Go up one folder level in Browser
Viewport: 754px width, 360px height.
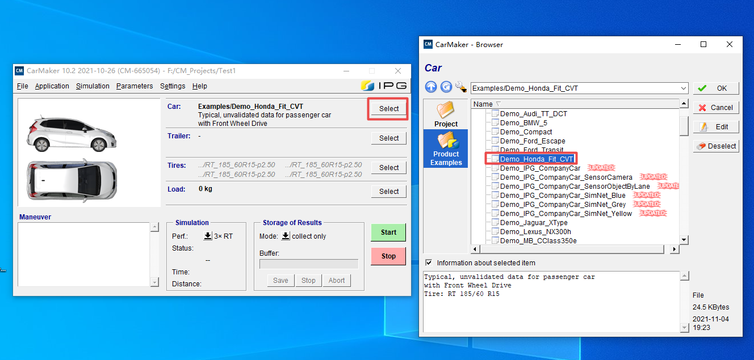coord(431,87)
